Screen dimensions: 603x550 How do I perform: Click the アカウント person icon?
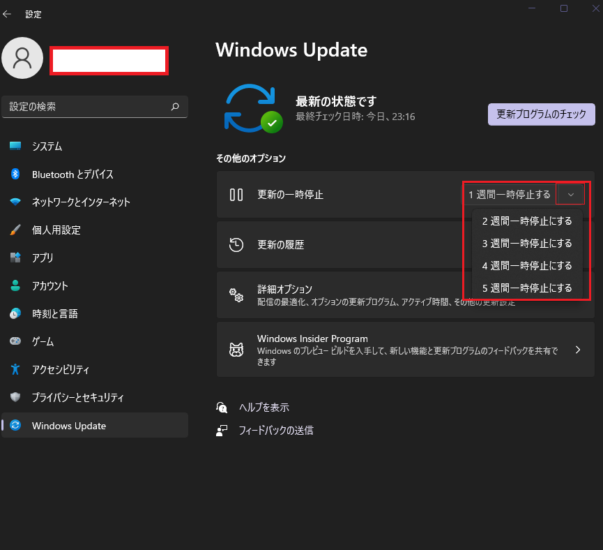click(x=15, y=285)
